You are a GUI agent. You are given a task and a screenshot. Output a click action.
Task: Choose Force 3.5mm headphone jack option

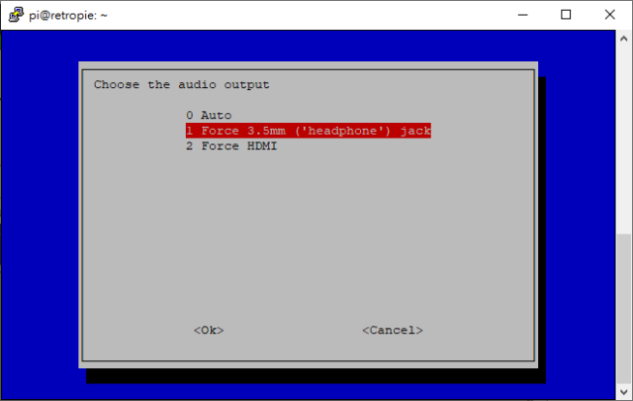point(309,131)
